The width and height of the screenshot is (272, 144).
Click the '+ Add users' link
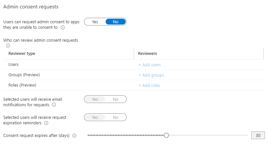(x=150, y=65)
